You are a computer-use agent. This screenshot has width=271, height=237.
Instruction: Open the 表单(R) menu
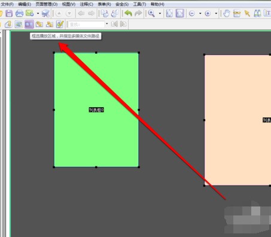tap(105, 4)
